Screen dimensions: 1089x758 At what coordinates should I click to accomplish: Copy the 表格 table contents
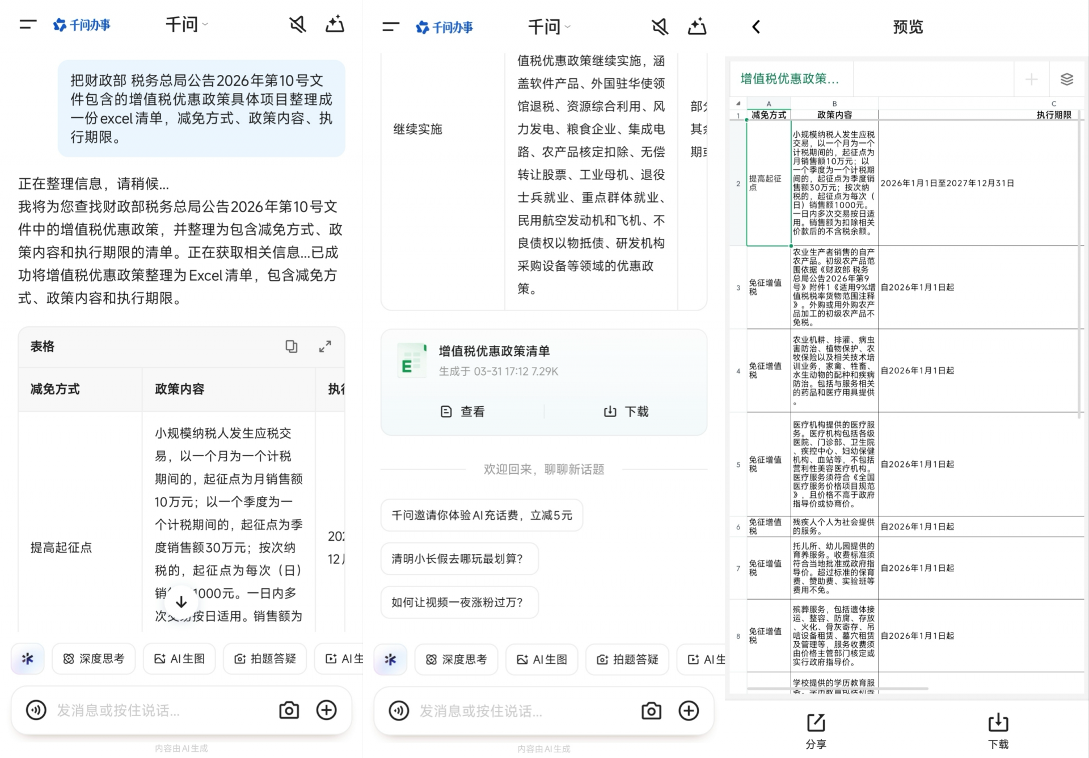click(292, 346)
